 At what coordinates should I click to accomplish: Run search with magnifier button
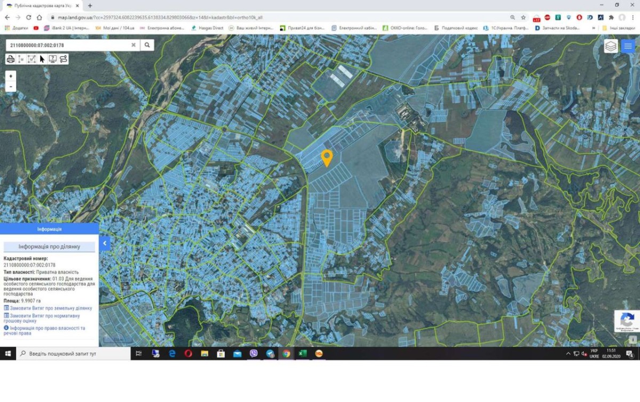tap(147, 45)
